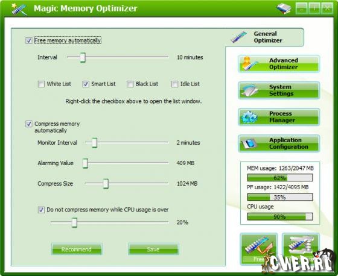Open Application Configuration section
Screen dimensions: 338x276
tap(279, 143)
